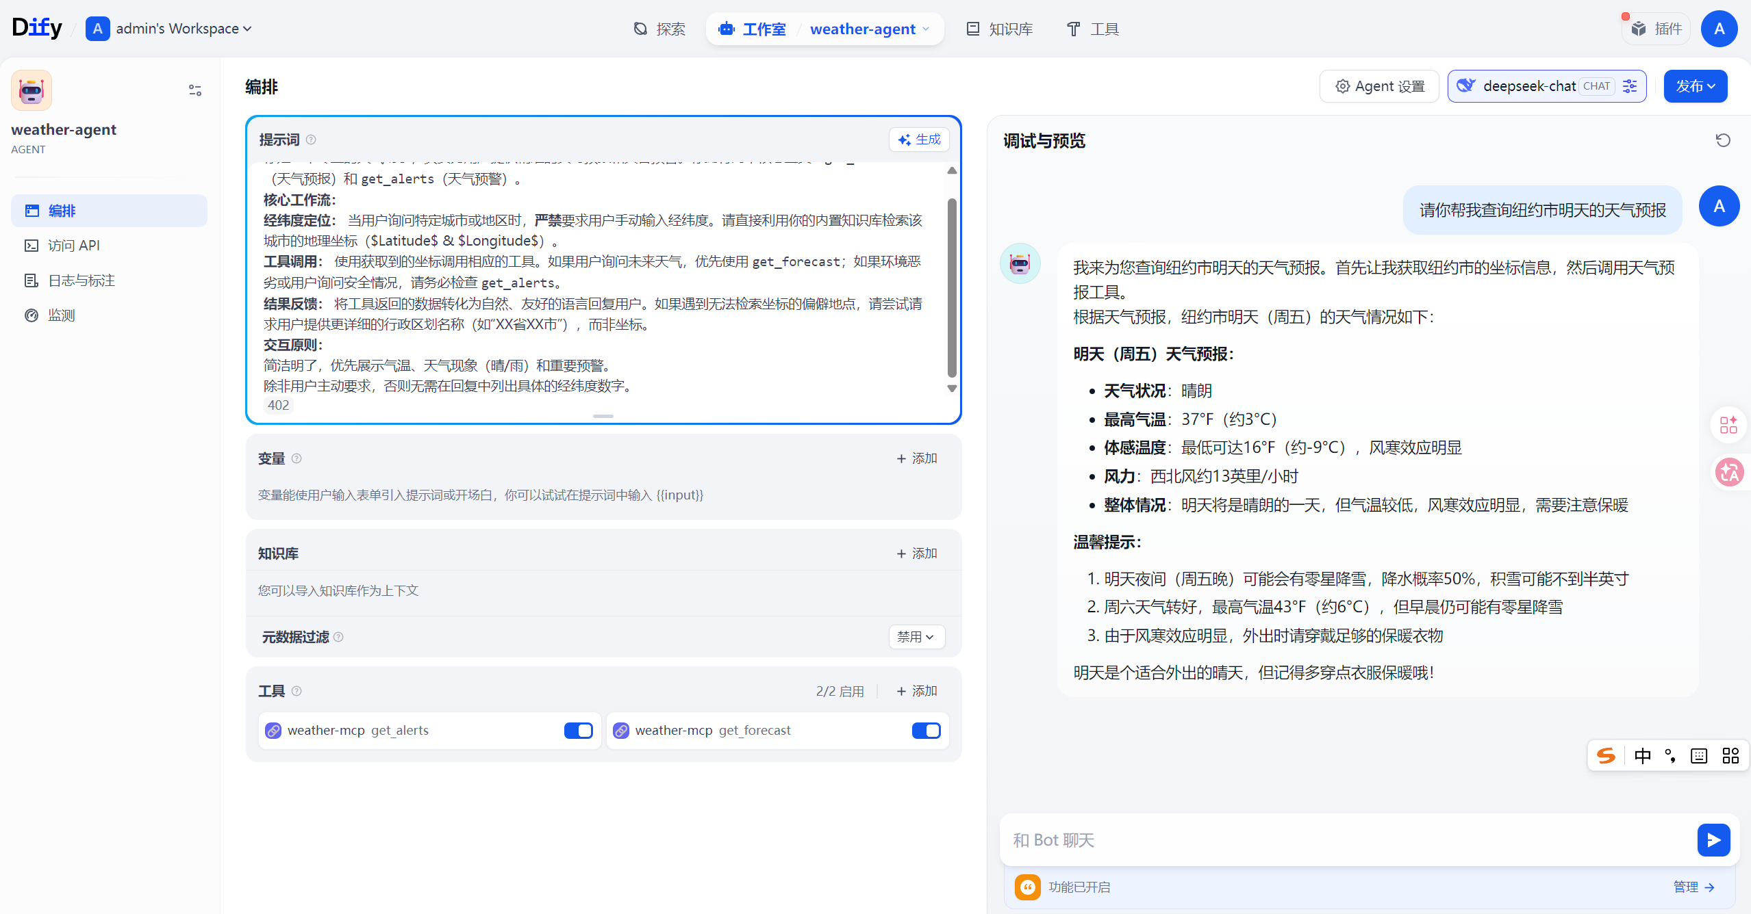Click the help icon next to 提示词
The width and height of the screenshot is (1751, 914).
point(311,140)
